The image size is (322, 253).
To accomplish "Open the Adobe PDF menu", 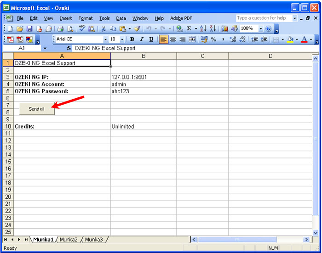I will coord(181,18).
